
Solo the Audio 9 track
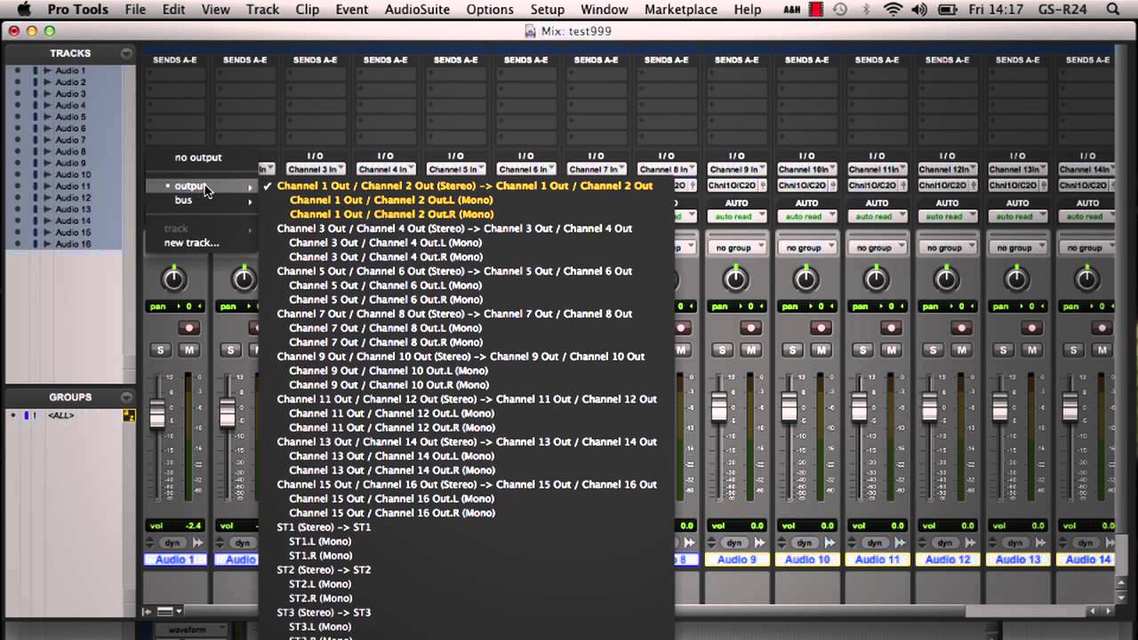point(722,350)
